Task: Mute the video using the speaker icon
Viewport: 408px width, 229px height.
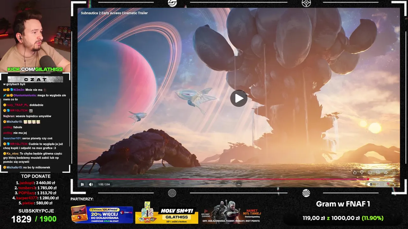Action: (91, 184)
